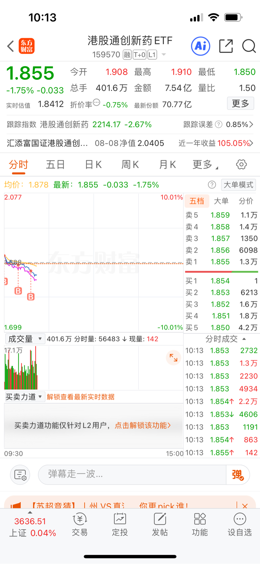Tap the 融 margin tag
This screenshot has width=260, height=564.
click(127, 55)
